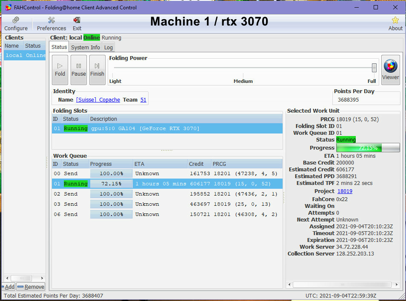
Task: Open the [Suisse]_Copache name link
Action: click(x=98, y=100)
